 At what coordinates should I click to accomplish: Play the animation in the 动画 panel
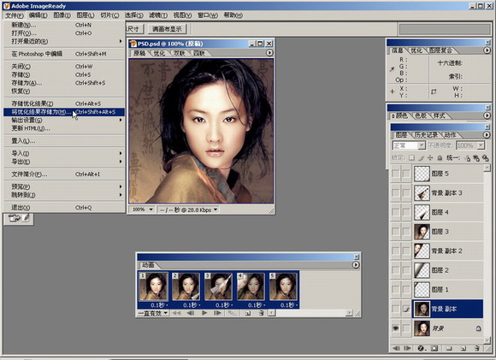coord(204,313)
